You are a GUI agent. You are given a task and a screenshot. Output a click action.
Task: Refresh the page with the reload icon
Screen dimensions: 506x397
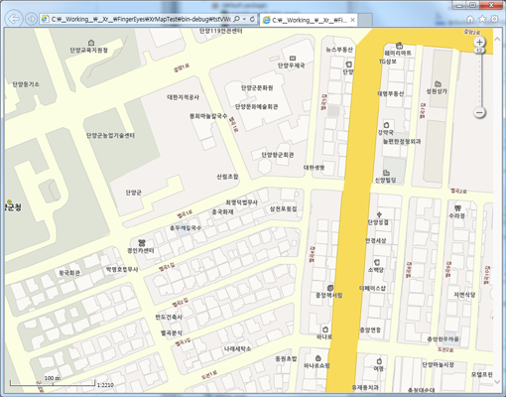(x=252, y=19)
